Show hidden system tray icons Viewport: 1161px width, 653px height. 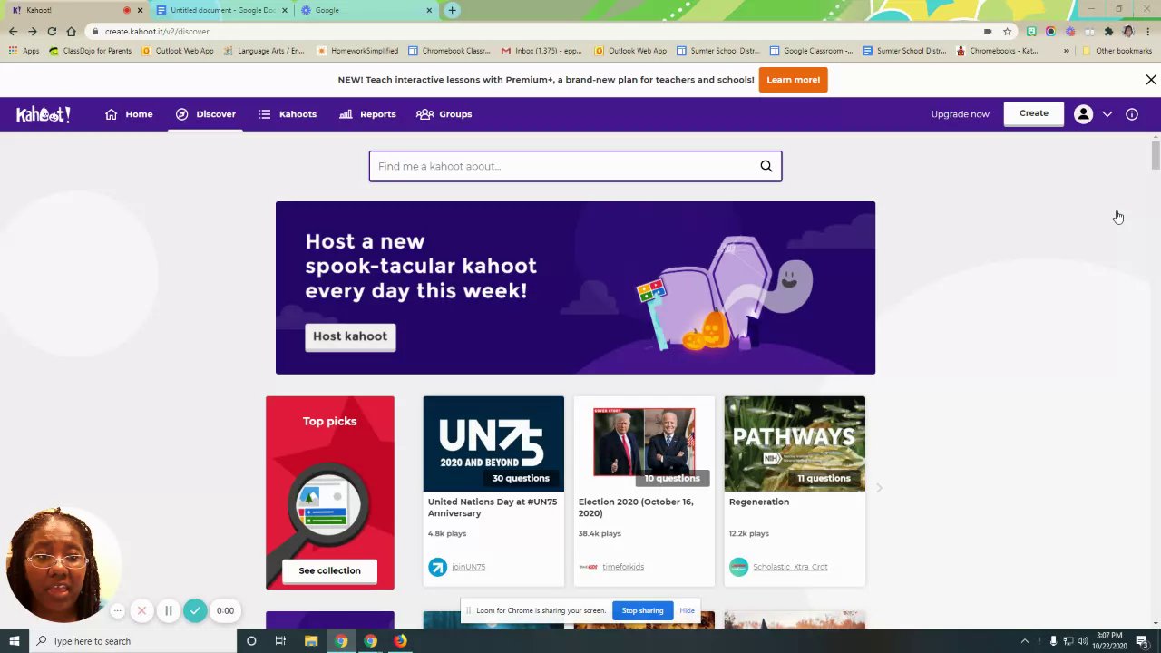point(1025,641)
